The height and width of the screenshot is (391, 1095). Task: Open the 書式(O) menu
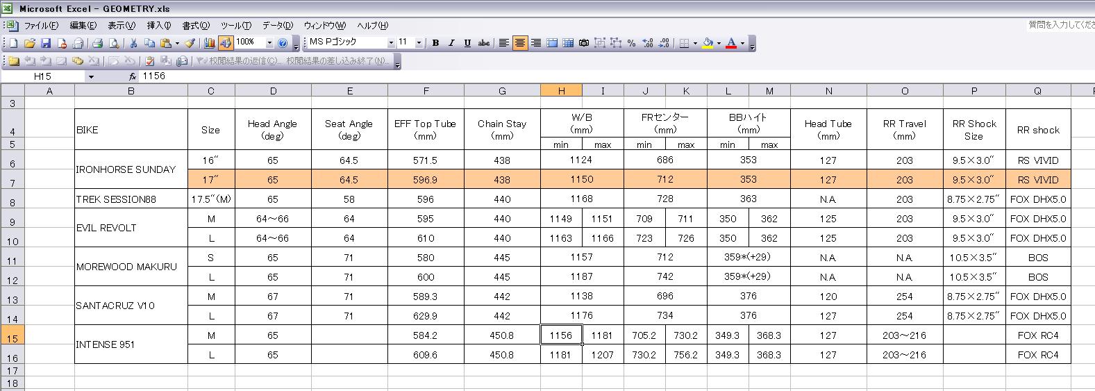pyautogui.click(x=195, y=25)
